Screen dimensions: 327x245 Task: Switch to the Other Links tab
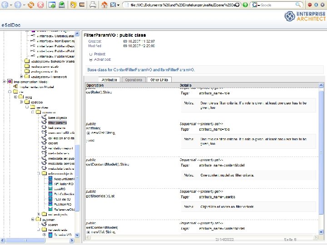tap(159, 79)
